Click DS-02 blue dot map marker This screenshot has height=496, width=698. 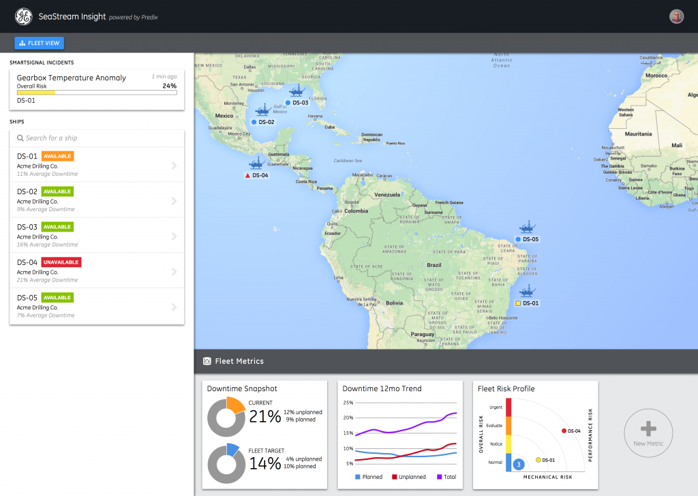[x=254, y=122]
